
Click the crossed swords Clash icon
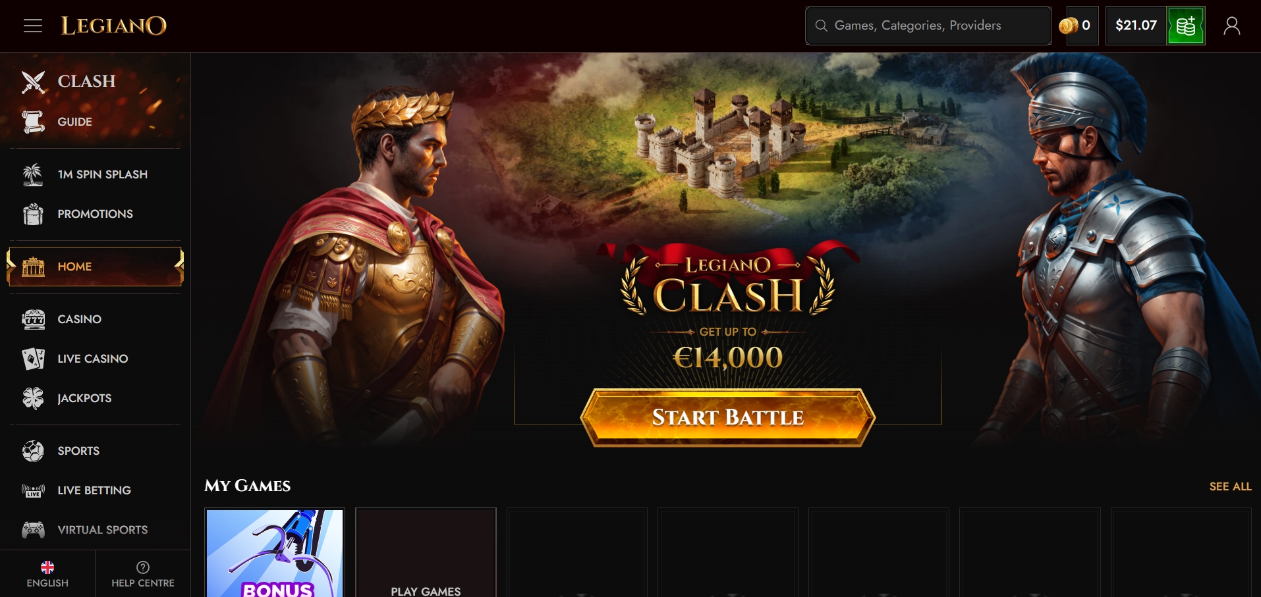click(33, 82)
